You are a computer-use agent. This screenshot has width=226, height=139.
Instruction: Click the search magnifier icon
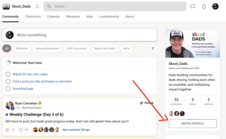pos(49,6)
